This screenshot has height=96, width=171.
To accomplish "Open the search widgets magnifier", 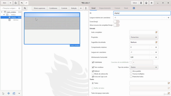I will [25, 8].
